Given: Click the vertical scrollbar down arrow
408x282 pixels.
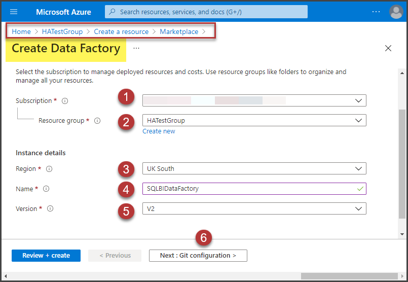Looking at the screenshot, I should pos(402,234).
